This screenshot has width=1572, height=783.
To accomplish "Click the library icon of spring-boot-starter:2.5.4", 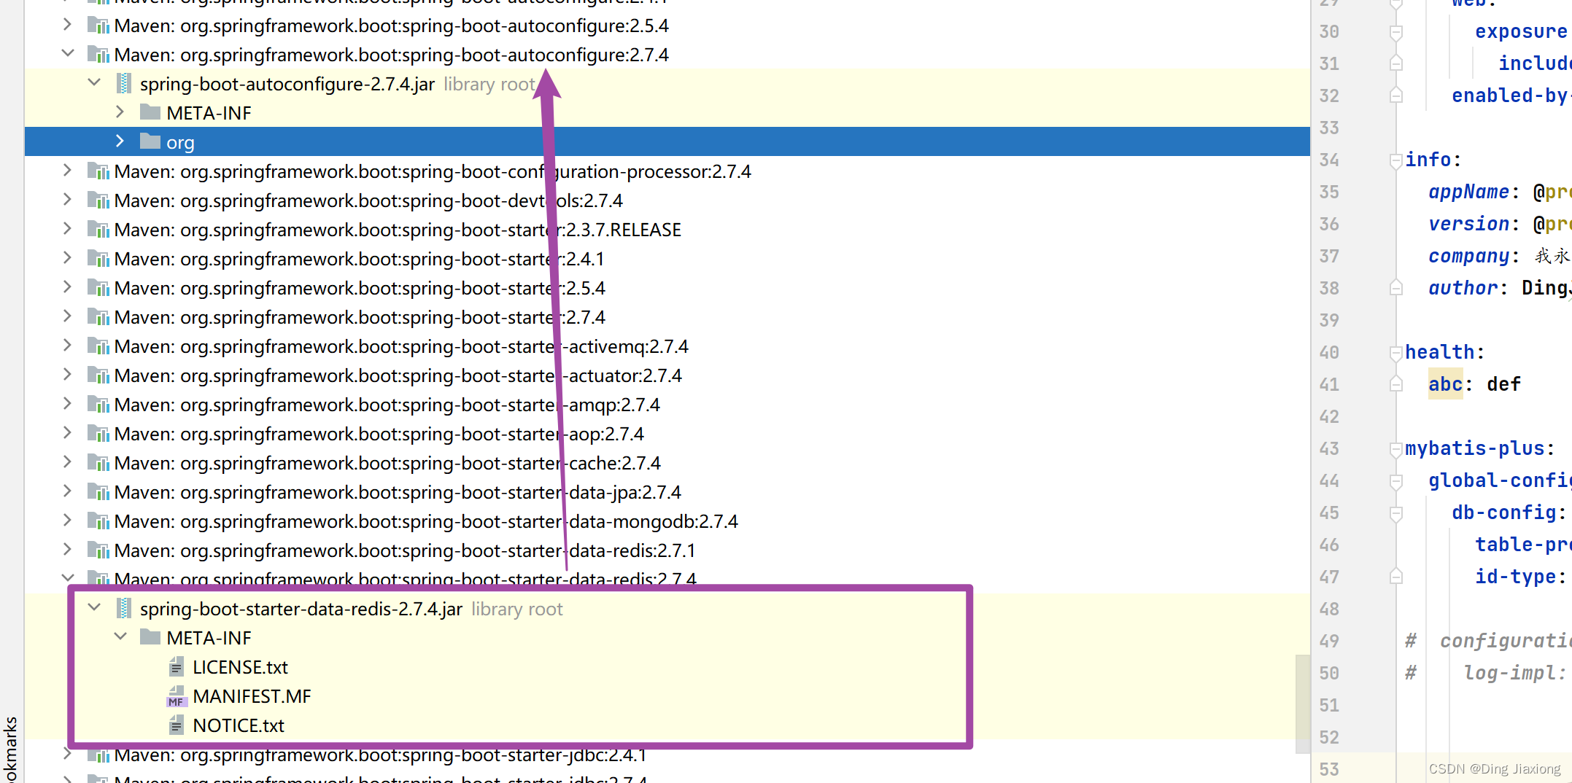I will point(98,288).
